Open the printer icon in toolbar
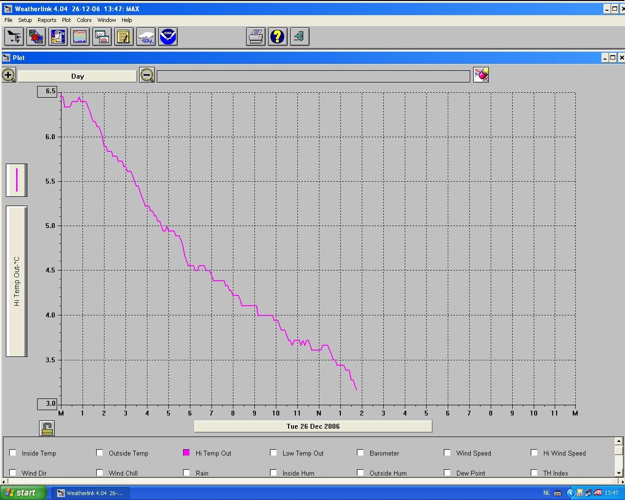This screenshot has width=625, height=500. 256,37
